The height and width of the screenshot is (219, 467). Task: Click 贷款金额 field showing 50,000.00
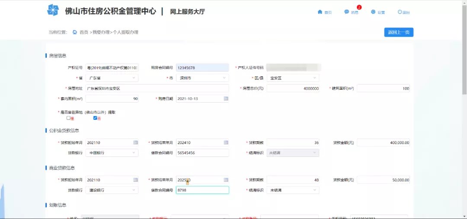[383, 180]
